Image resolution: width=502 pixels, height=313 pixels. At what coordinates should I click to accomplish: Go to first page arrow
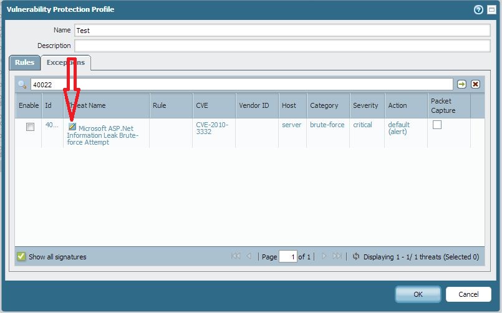(x=236, y=256)
